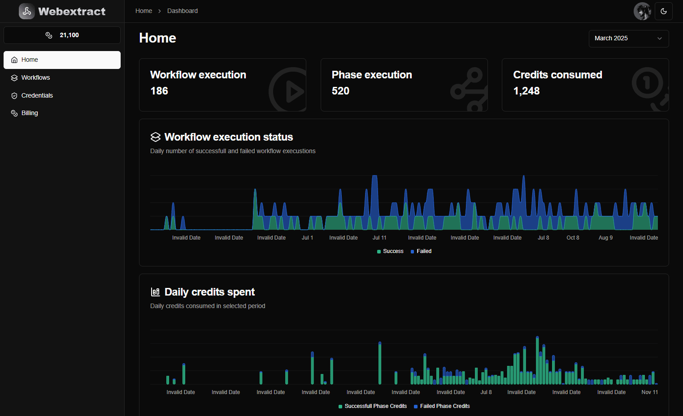Click the Success legend color marker
Image resolution: width=683 pixels, height=416 pixels.
379,252
